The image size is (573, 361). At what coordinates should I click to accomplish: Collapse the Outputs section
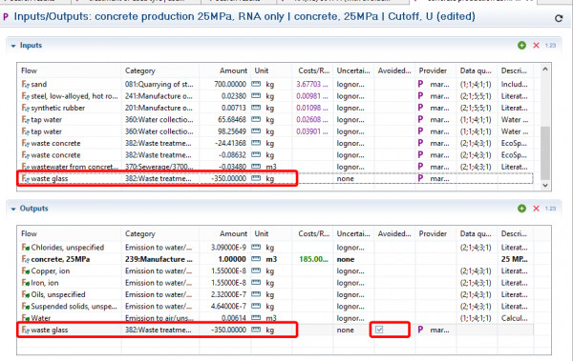coord(13,209)
